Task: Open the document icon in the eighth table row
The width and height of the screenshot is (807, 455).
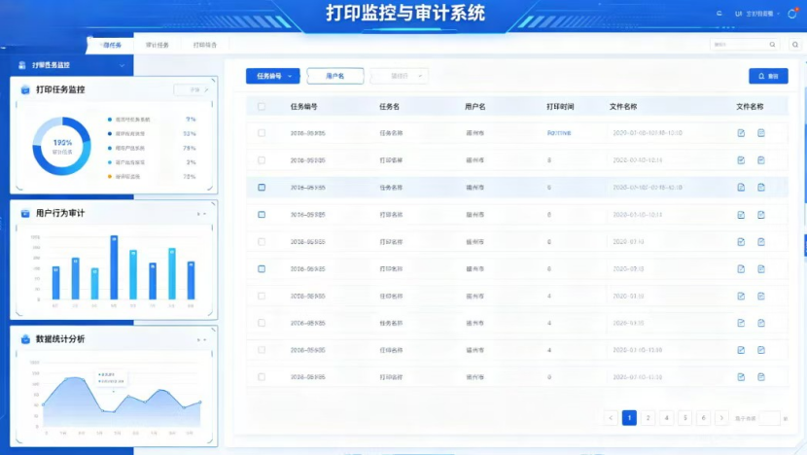Action: coord(761,323)
